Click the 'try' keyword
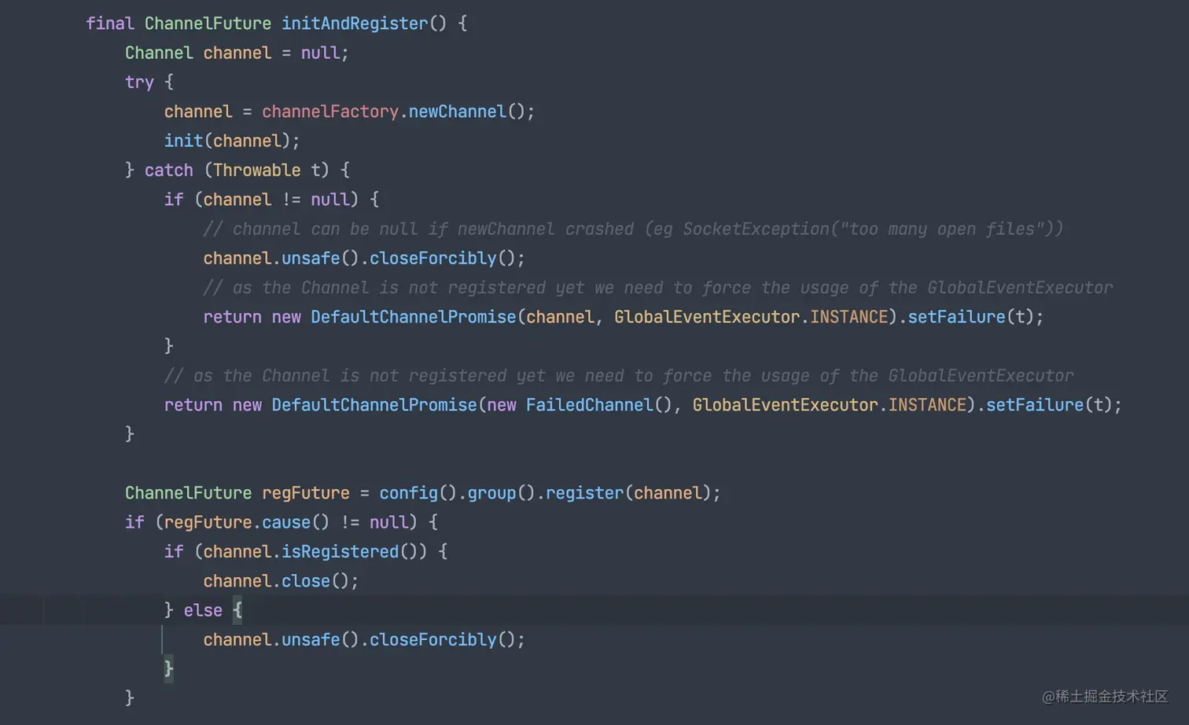This screenshot has width=1189, height=725. click(x=139, y=82)
